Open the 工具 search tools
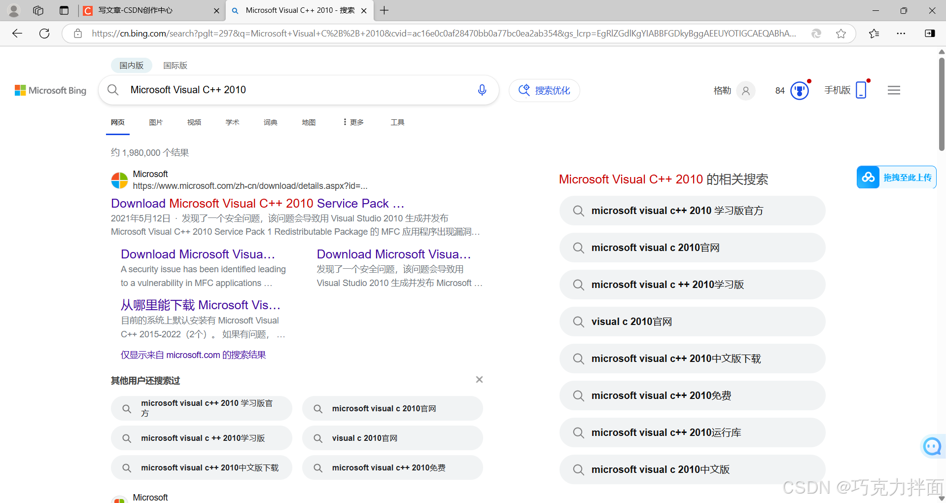946x503 pixels. (397, 122)
